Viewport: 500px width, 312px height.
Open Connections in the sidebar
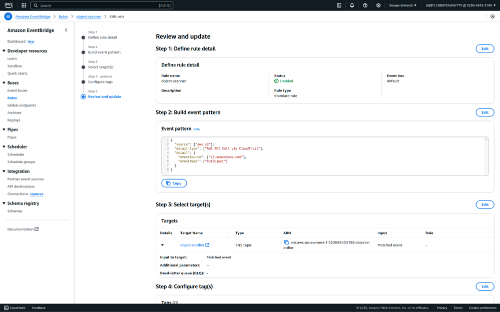point(18,194)
